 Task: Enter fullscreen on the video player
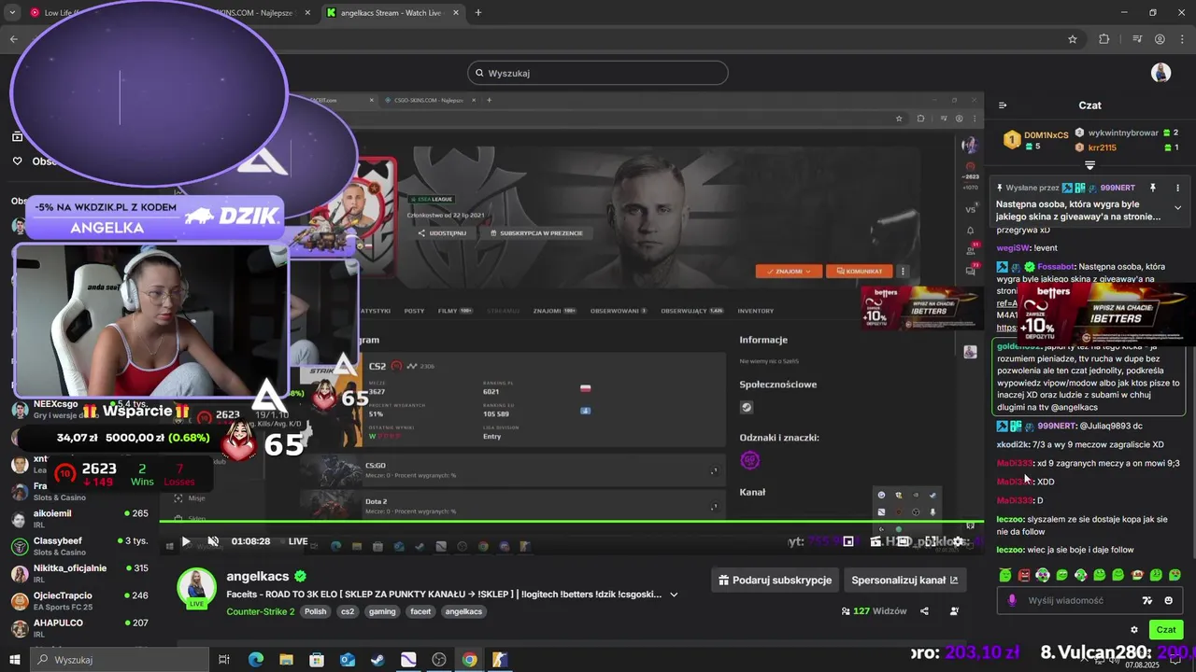pyautogui.click(x=931, y=541)
